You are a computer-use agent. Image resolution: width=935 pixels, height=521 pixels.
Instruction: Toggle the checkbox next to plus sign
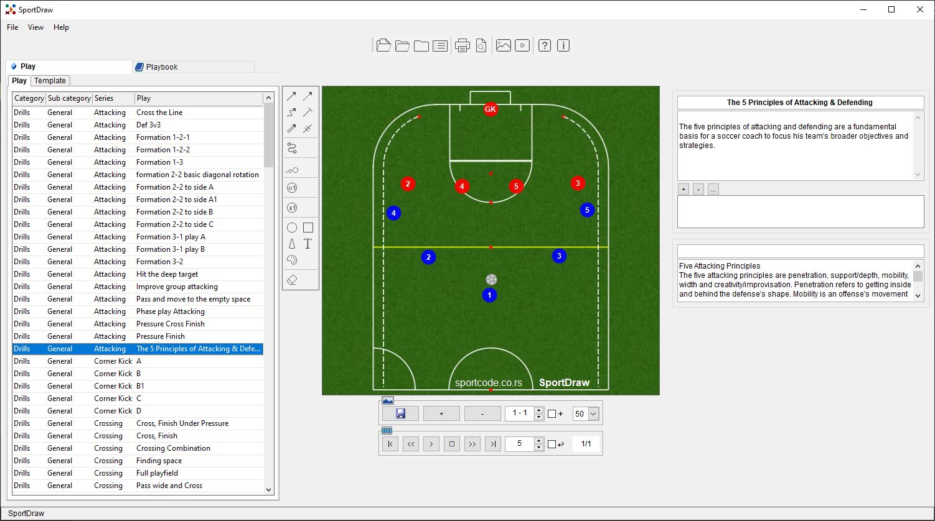pyautogui.click(x=552, y=414)
